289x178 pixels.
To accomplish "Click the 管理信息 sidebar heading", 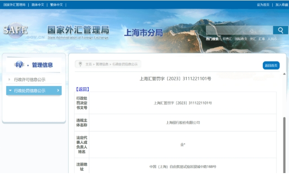I will click(x=42, y=65).
